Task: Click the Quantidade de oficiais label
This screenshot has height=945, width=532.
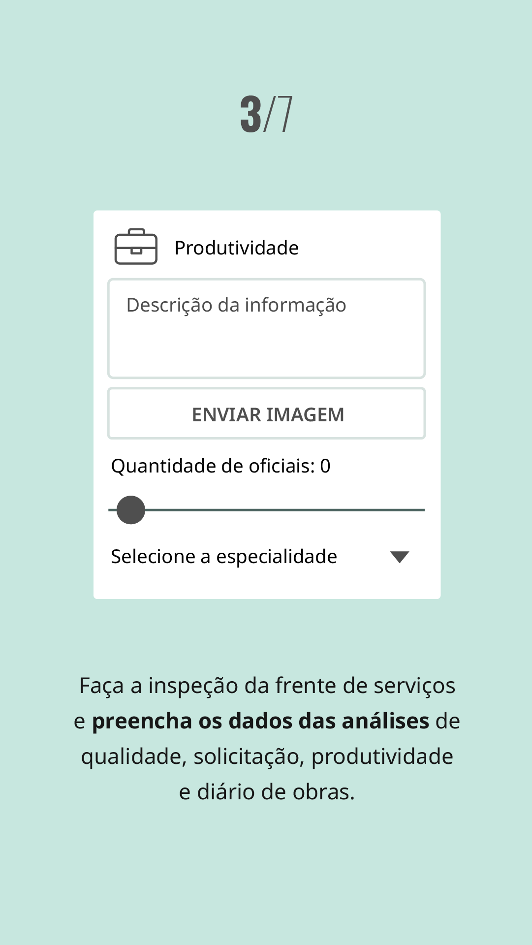Action: [213, 466]
